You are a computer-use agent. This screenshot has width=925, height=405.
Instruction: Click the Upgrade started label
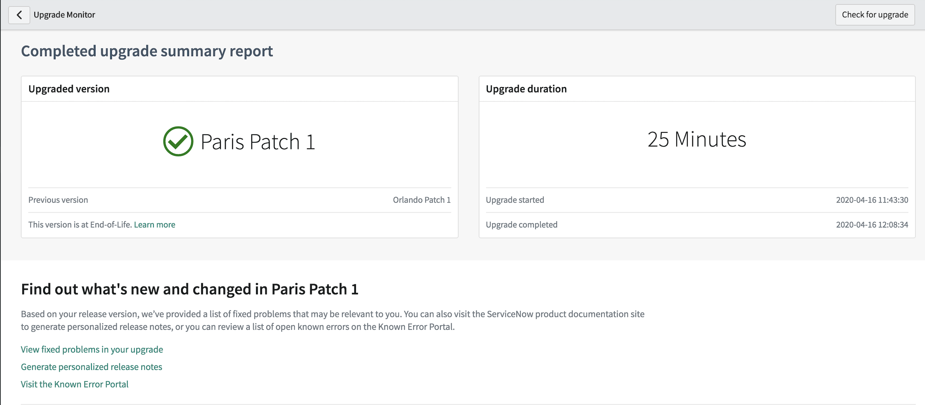pos(515,200)
